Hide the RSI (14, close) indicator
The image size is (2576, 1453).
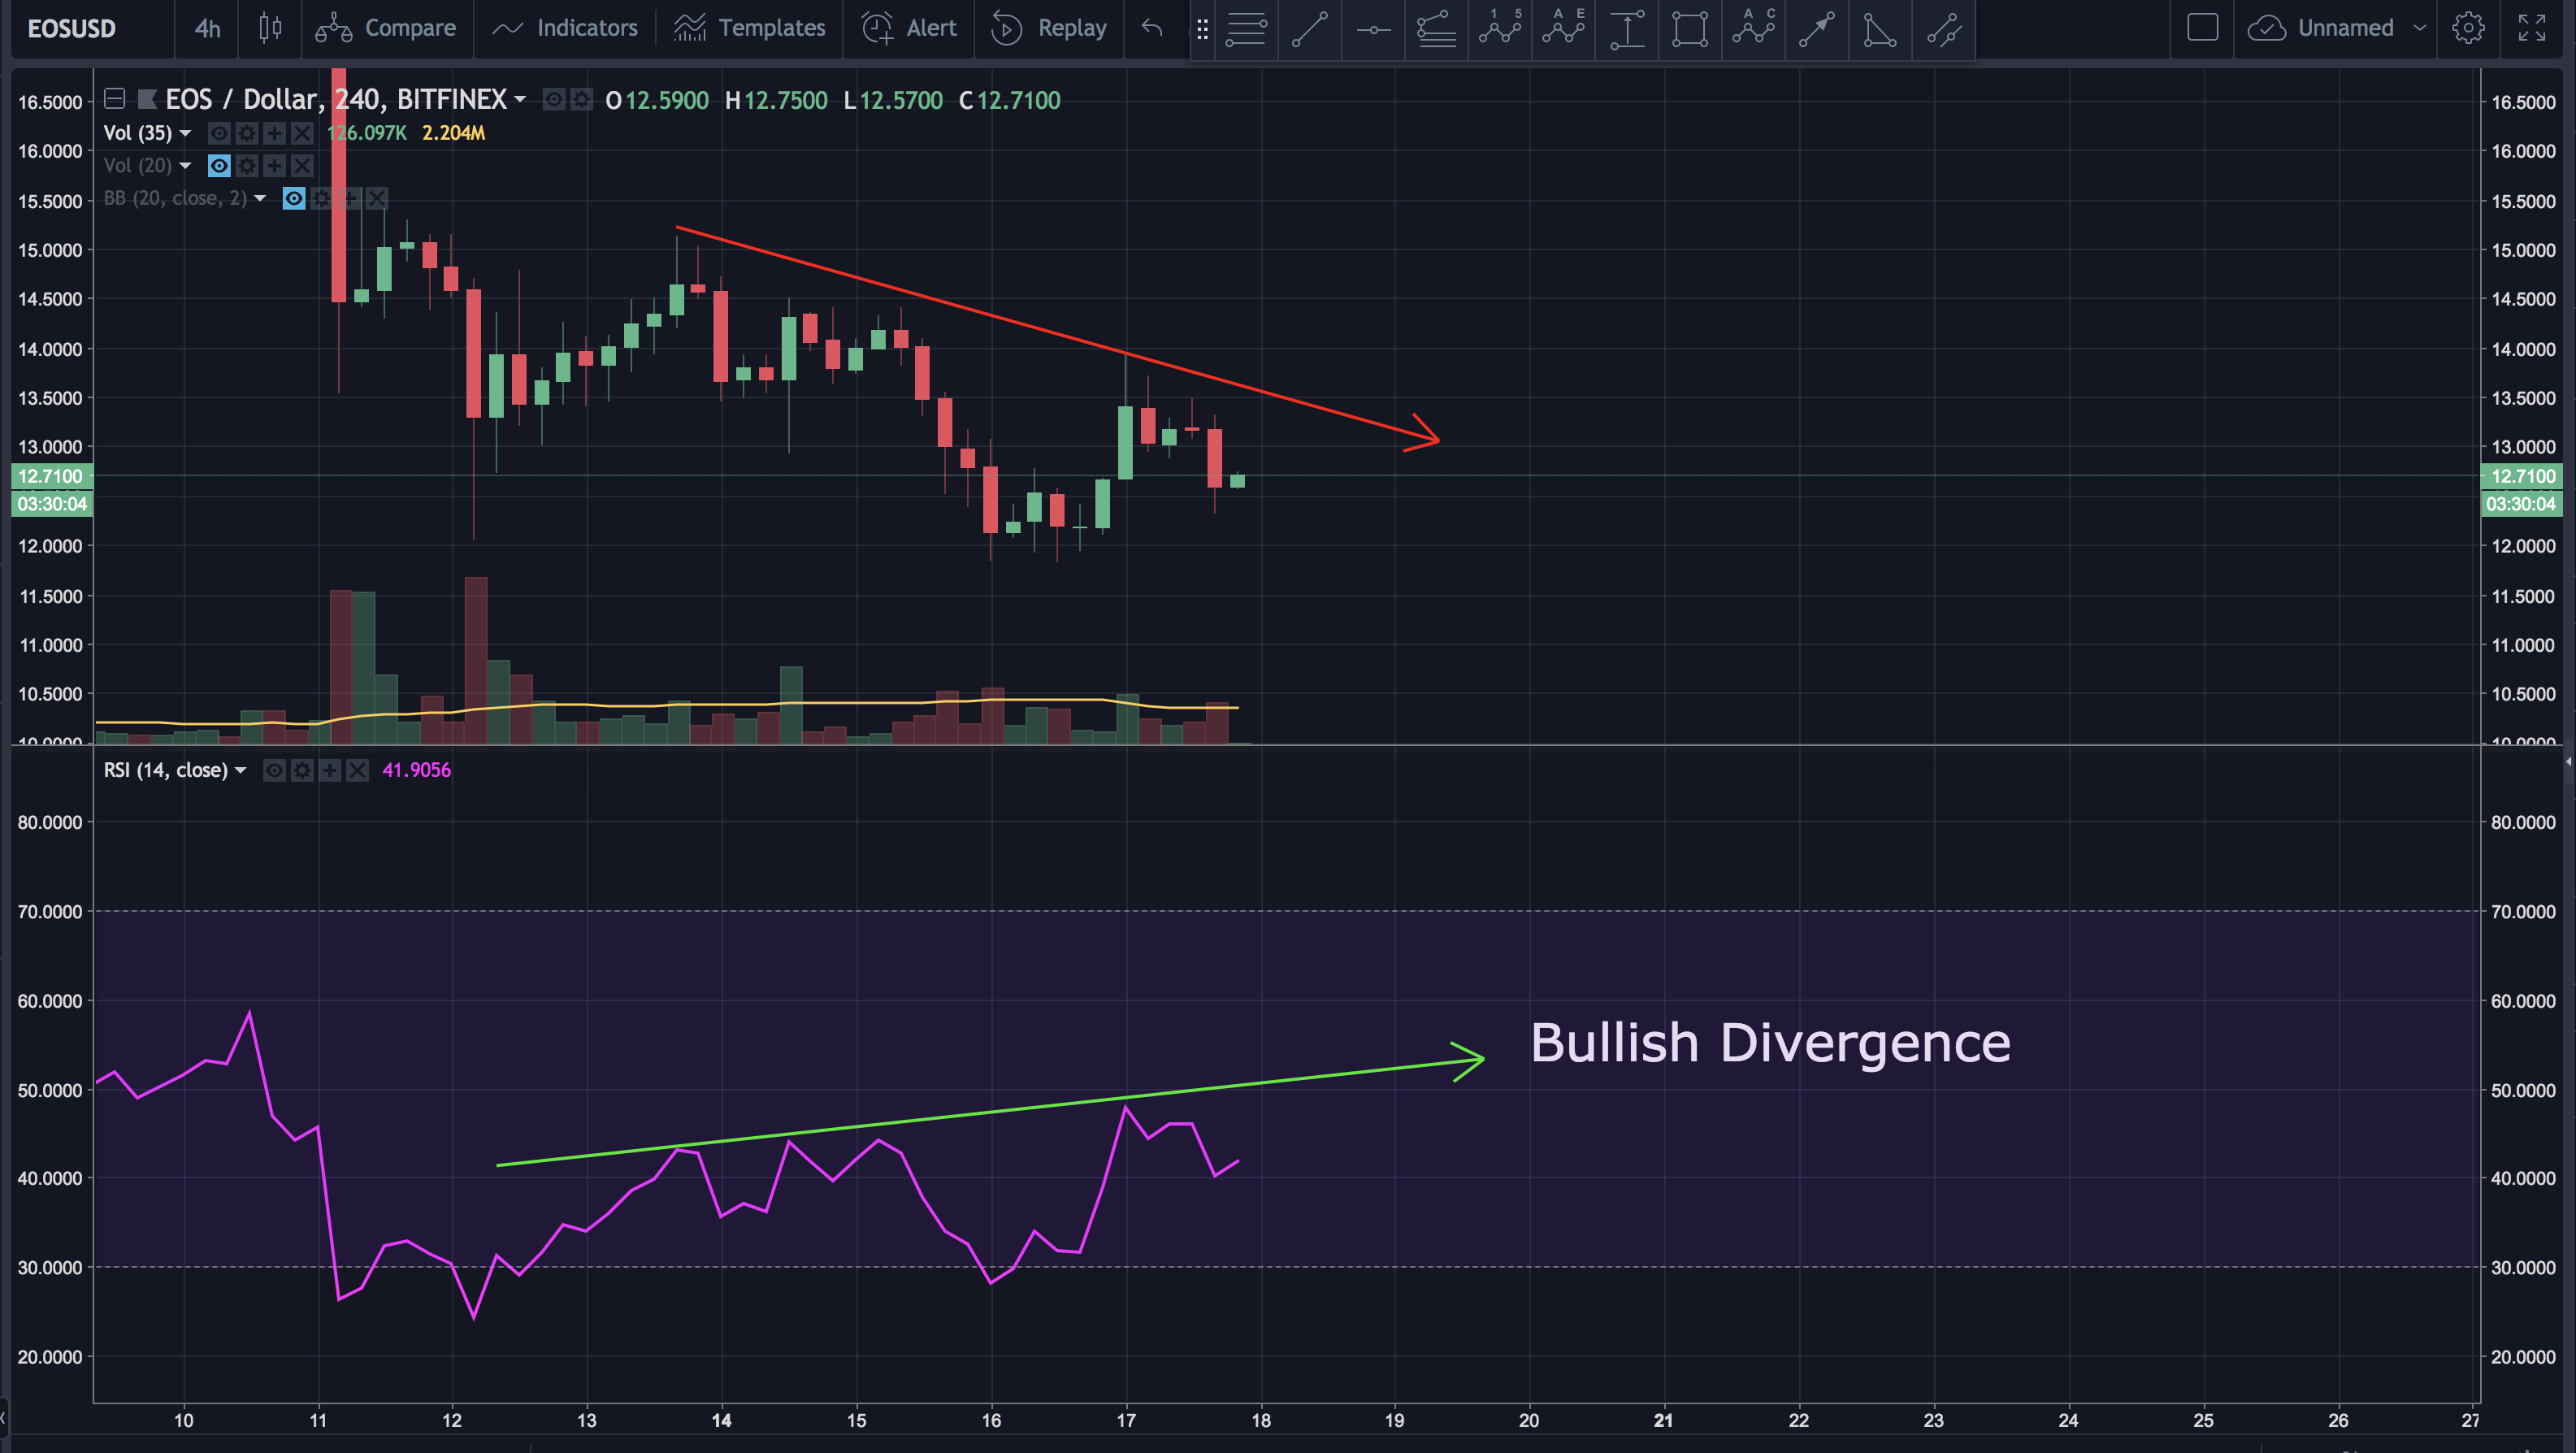pyautogui.click(x=274, y=770)
